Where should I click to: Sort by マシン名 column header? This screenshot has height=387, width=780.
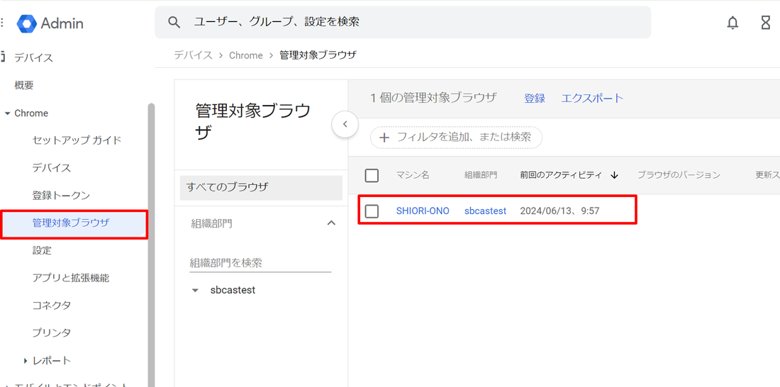point(413,175)
